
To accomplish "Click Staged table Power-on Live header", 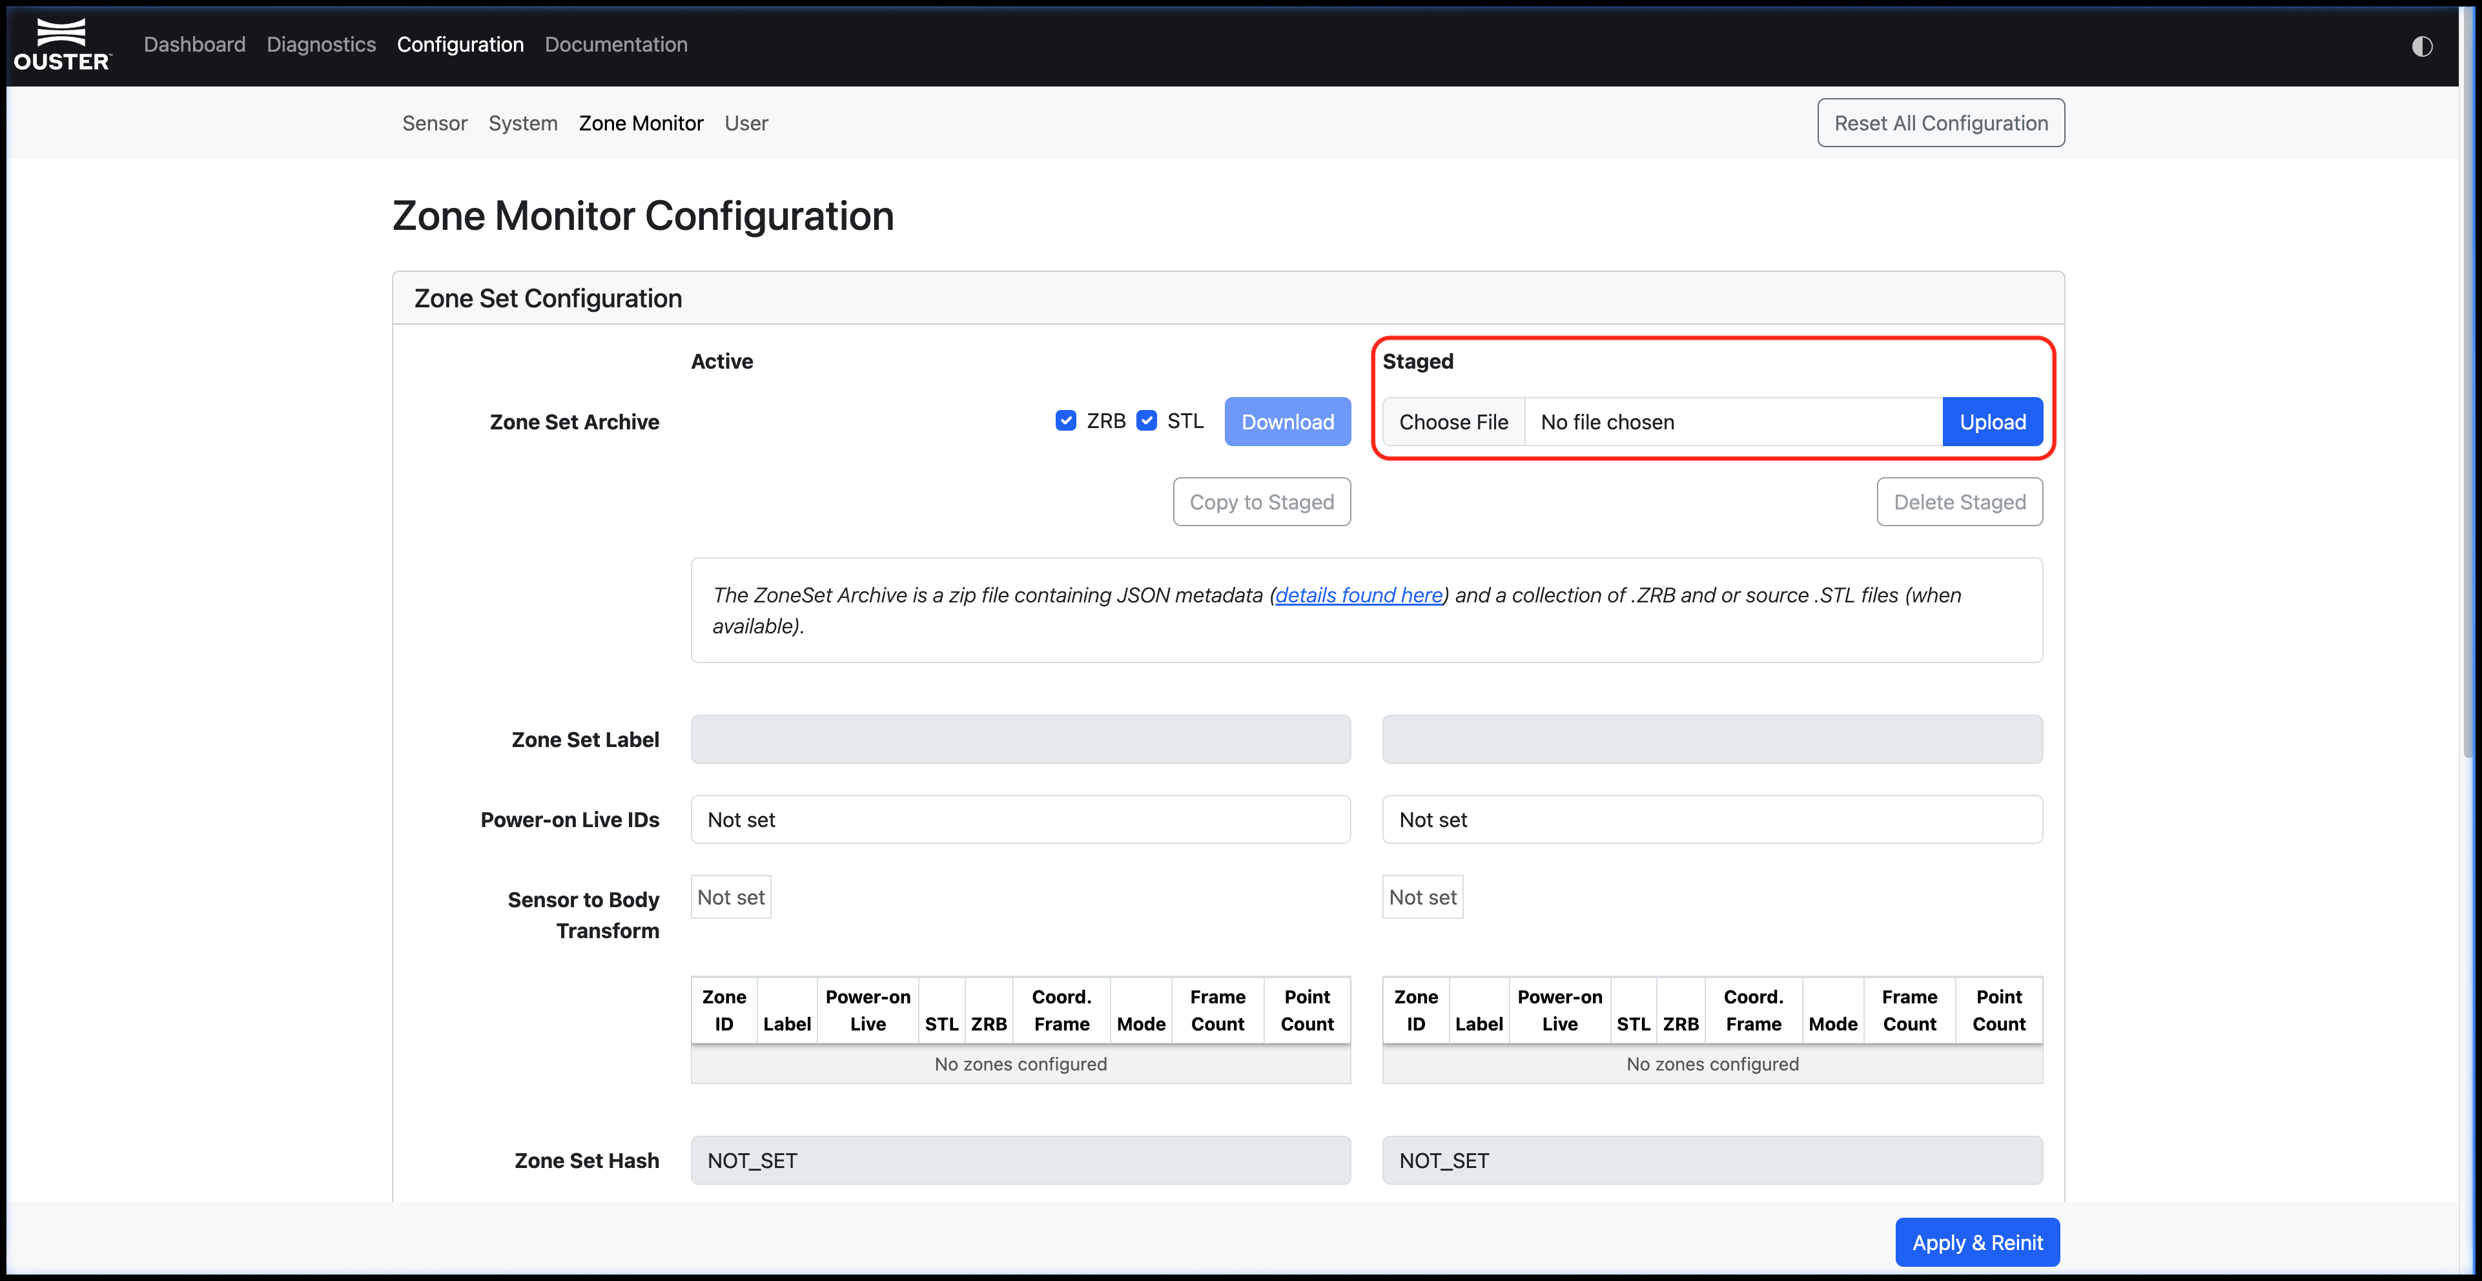I will pyautogui.click(x=1559, y=1010).
